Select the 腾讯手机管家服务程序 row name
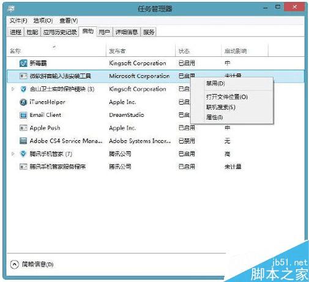 click(58, 167)
